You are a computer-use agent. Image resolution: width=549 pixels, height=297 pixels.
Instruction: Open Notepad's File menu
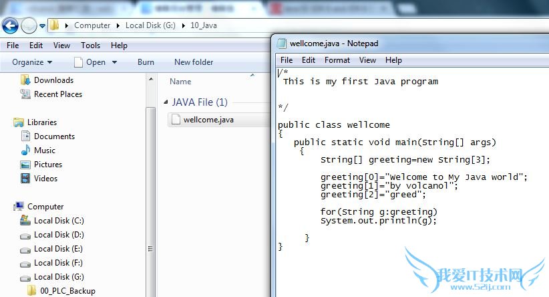click(287, 60)
